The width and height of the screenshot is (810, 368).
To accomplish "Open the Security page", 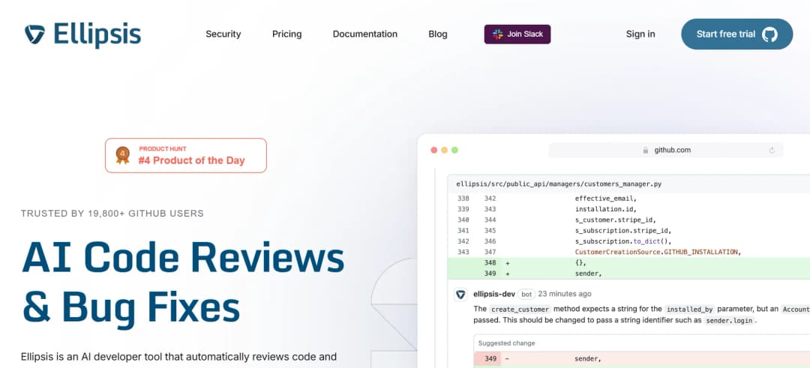I will [x=223, y=34].
